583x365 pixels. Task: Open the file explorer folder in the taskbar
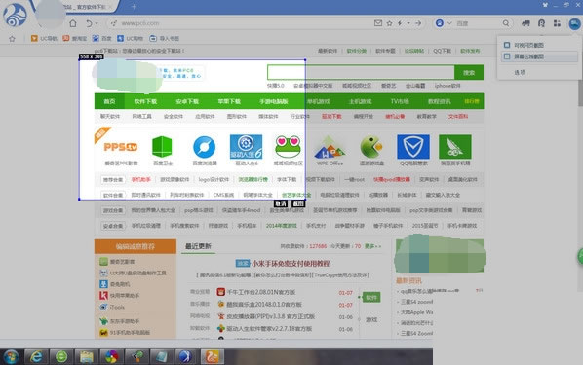86,357
